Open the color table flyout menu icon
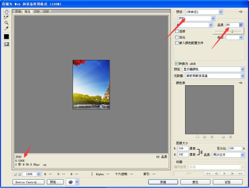 click(240, 83)
